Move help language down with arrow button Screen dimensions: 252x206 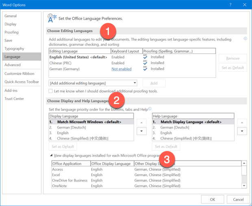242,131
